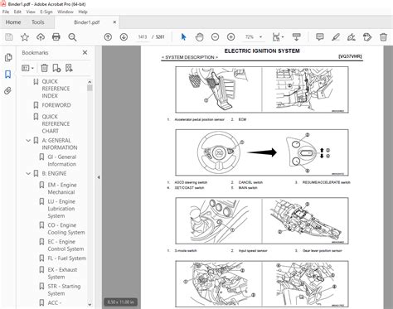Screen dimensions: 393x309
Task: Select the highlight text pen
Action: click(336, 37)
